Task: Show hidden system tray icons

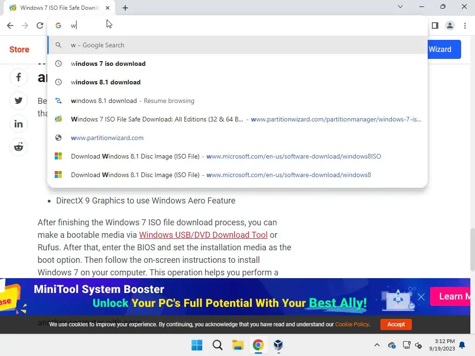Action: click(377, 345)
